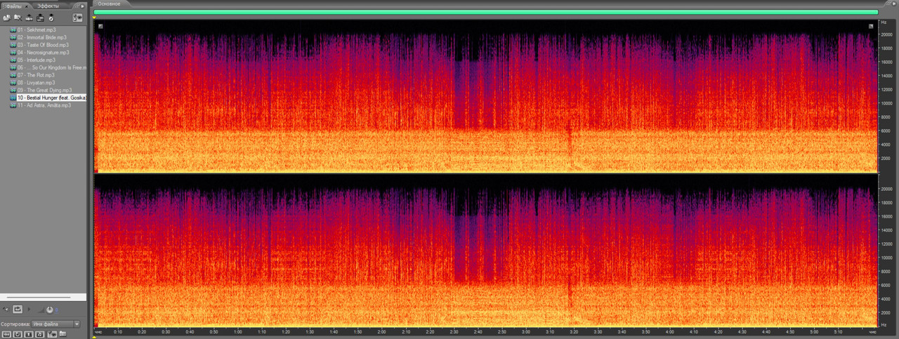
Task: Switch to the Эффекты tab
Action: [x=48, y=5]
